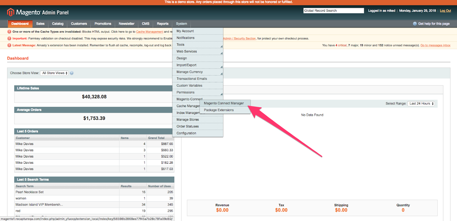
Task: Select Design in the System menu
Action: coord(198,58)
